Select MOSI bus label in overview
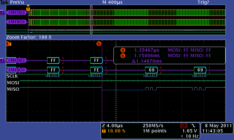 [16, 13]
